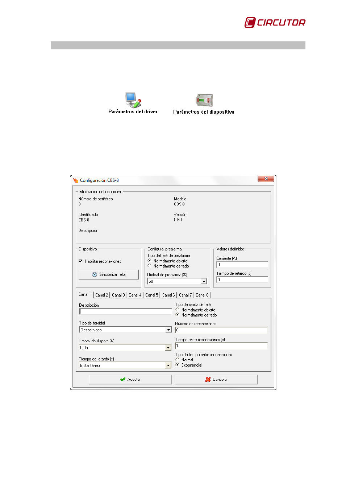Click the Cancelar button

click(216, 379)
